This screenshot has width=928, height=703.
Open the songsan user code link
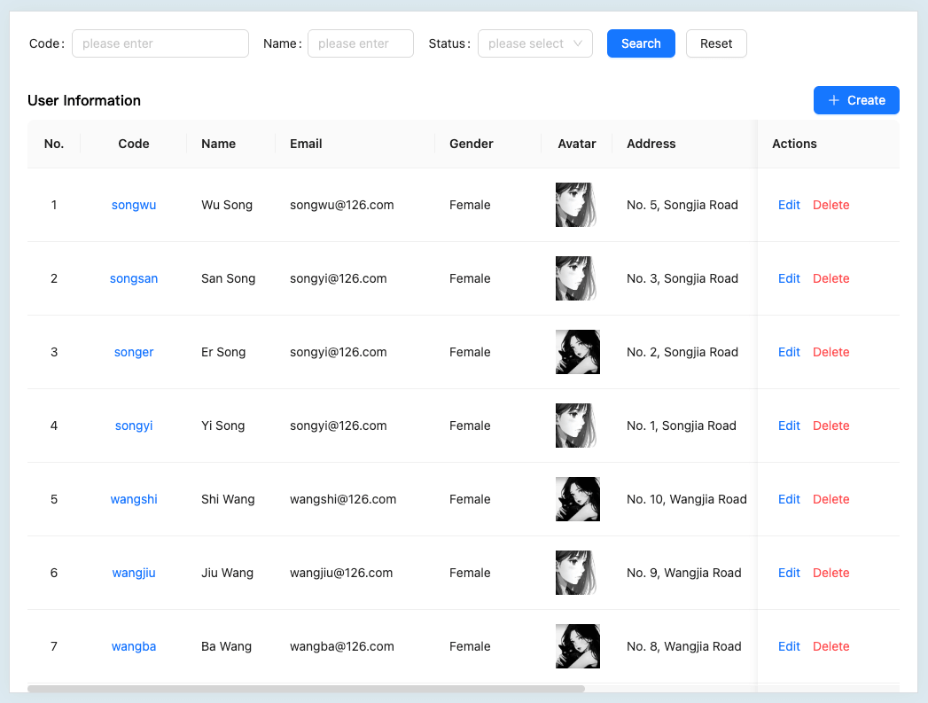[x=134, y=278]
